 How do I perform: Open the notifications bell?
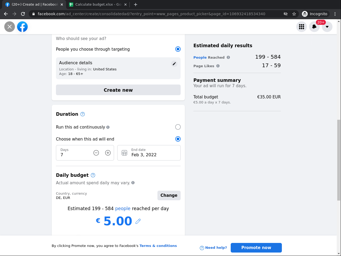[314, 27]
